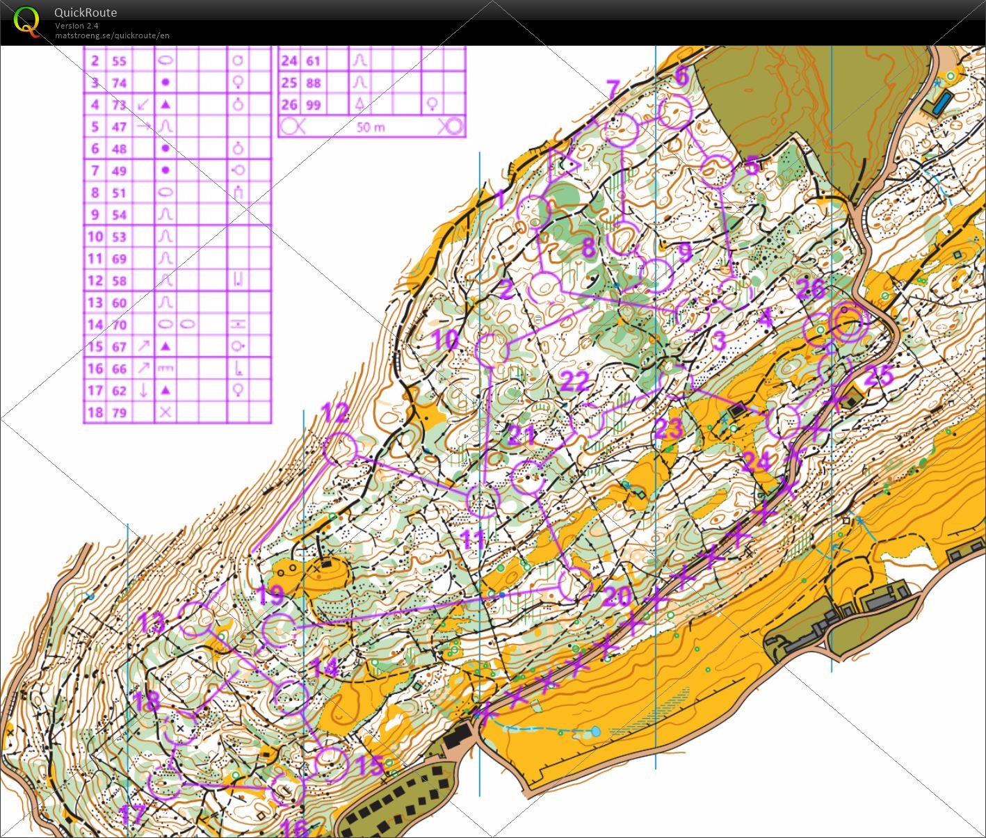Click the QuickRoute title text
This screenshot has width=986, height=838.
click(86, 13)
